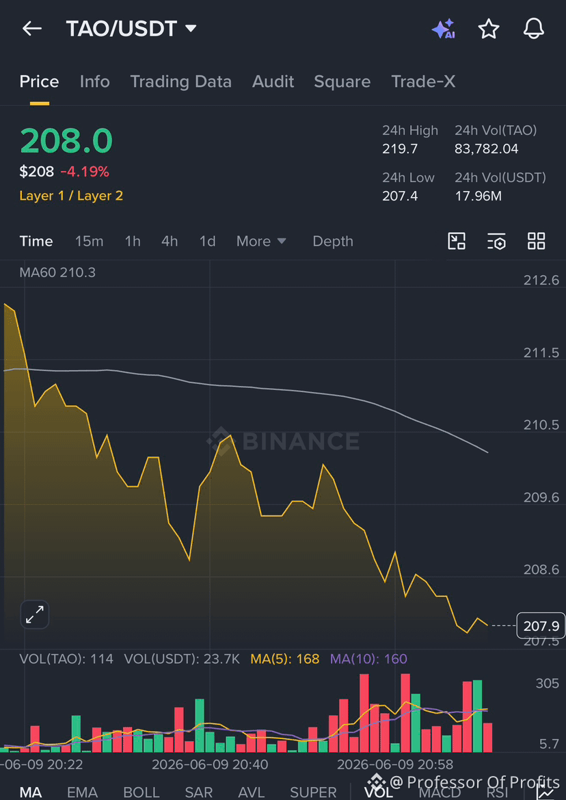Select the Time chart interval
This screenshot has width=566, height=800.
pos(36,242)
